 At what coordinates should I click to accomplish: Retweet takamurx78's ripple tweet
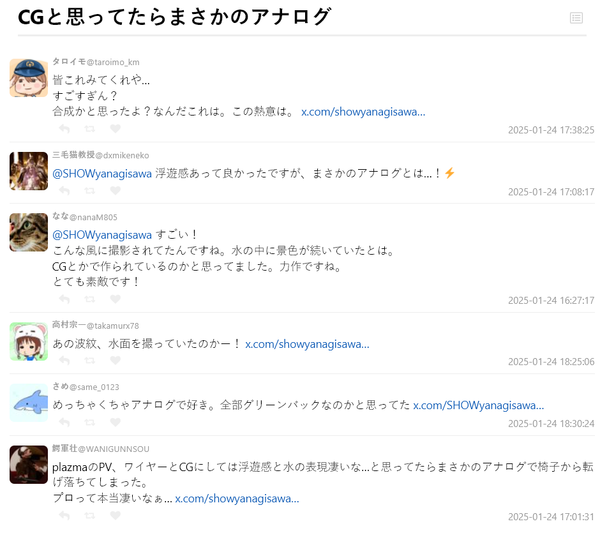click(90, 361)
